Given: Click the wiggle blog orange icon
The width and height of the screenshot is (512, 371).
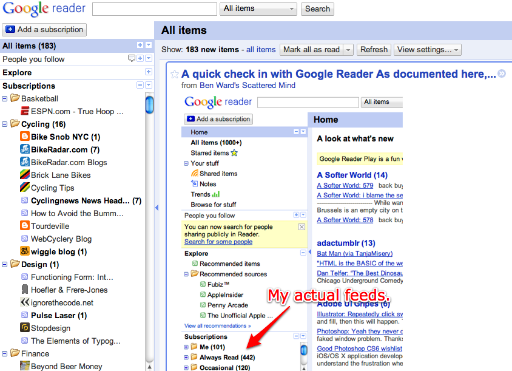Looking at the screenshot, I should 25,251.
